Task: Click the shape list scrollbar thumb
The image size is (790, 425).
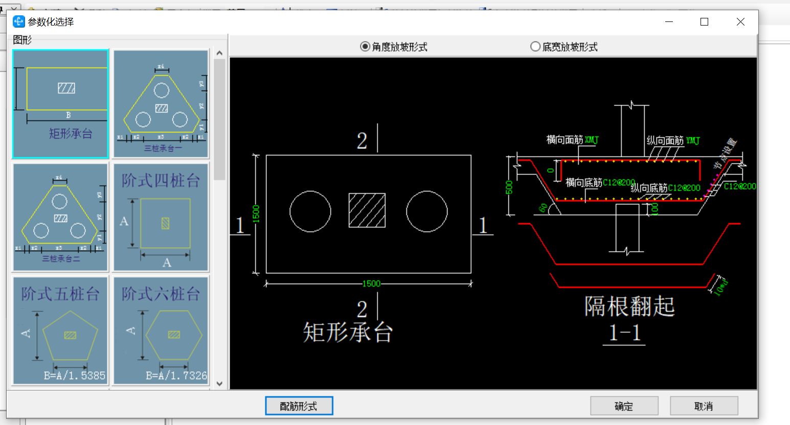Action: click(x=219, y=120)
